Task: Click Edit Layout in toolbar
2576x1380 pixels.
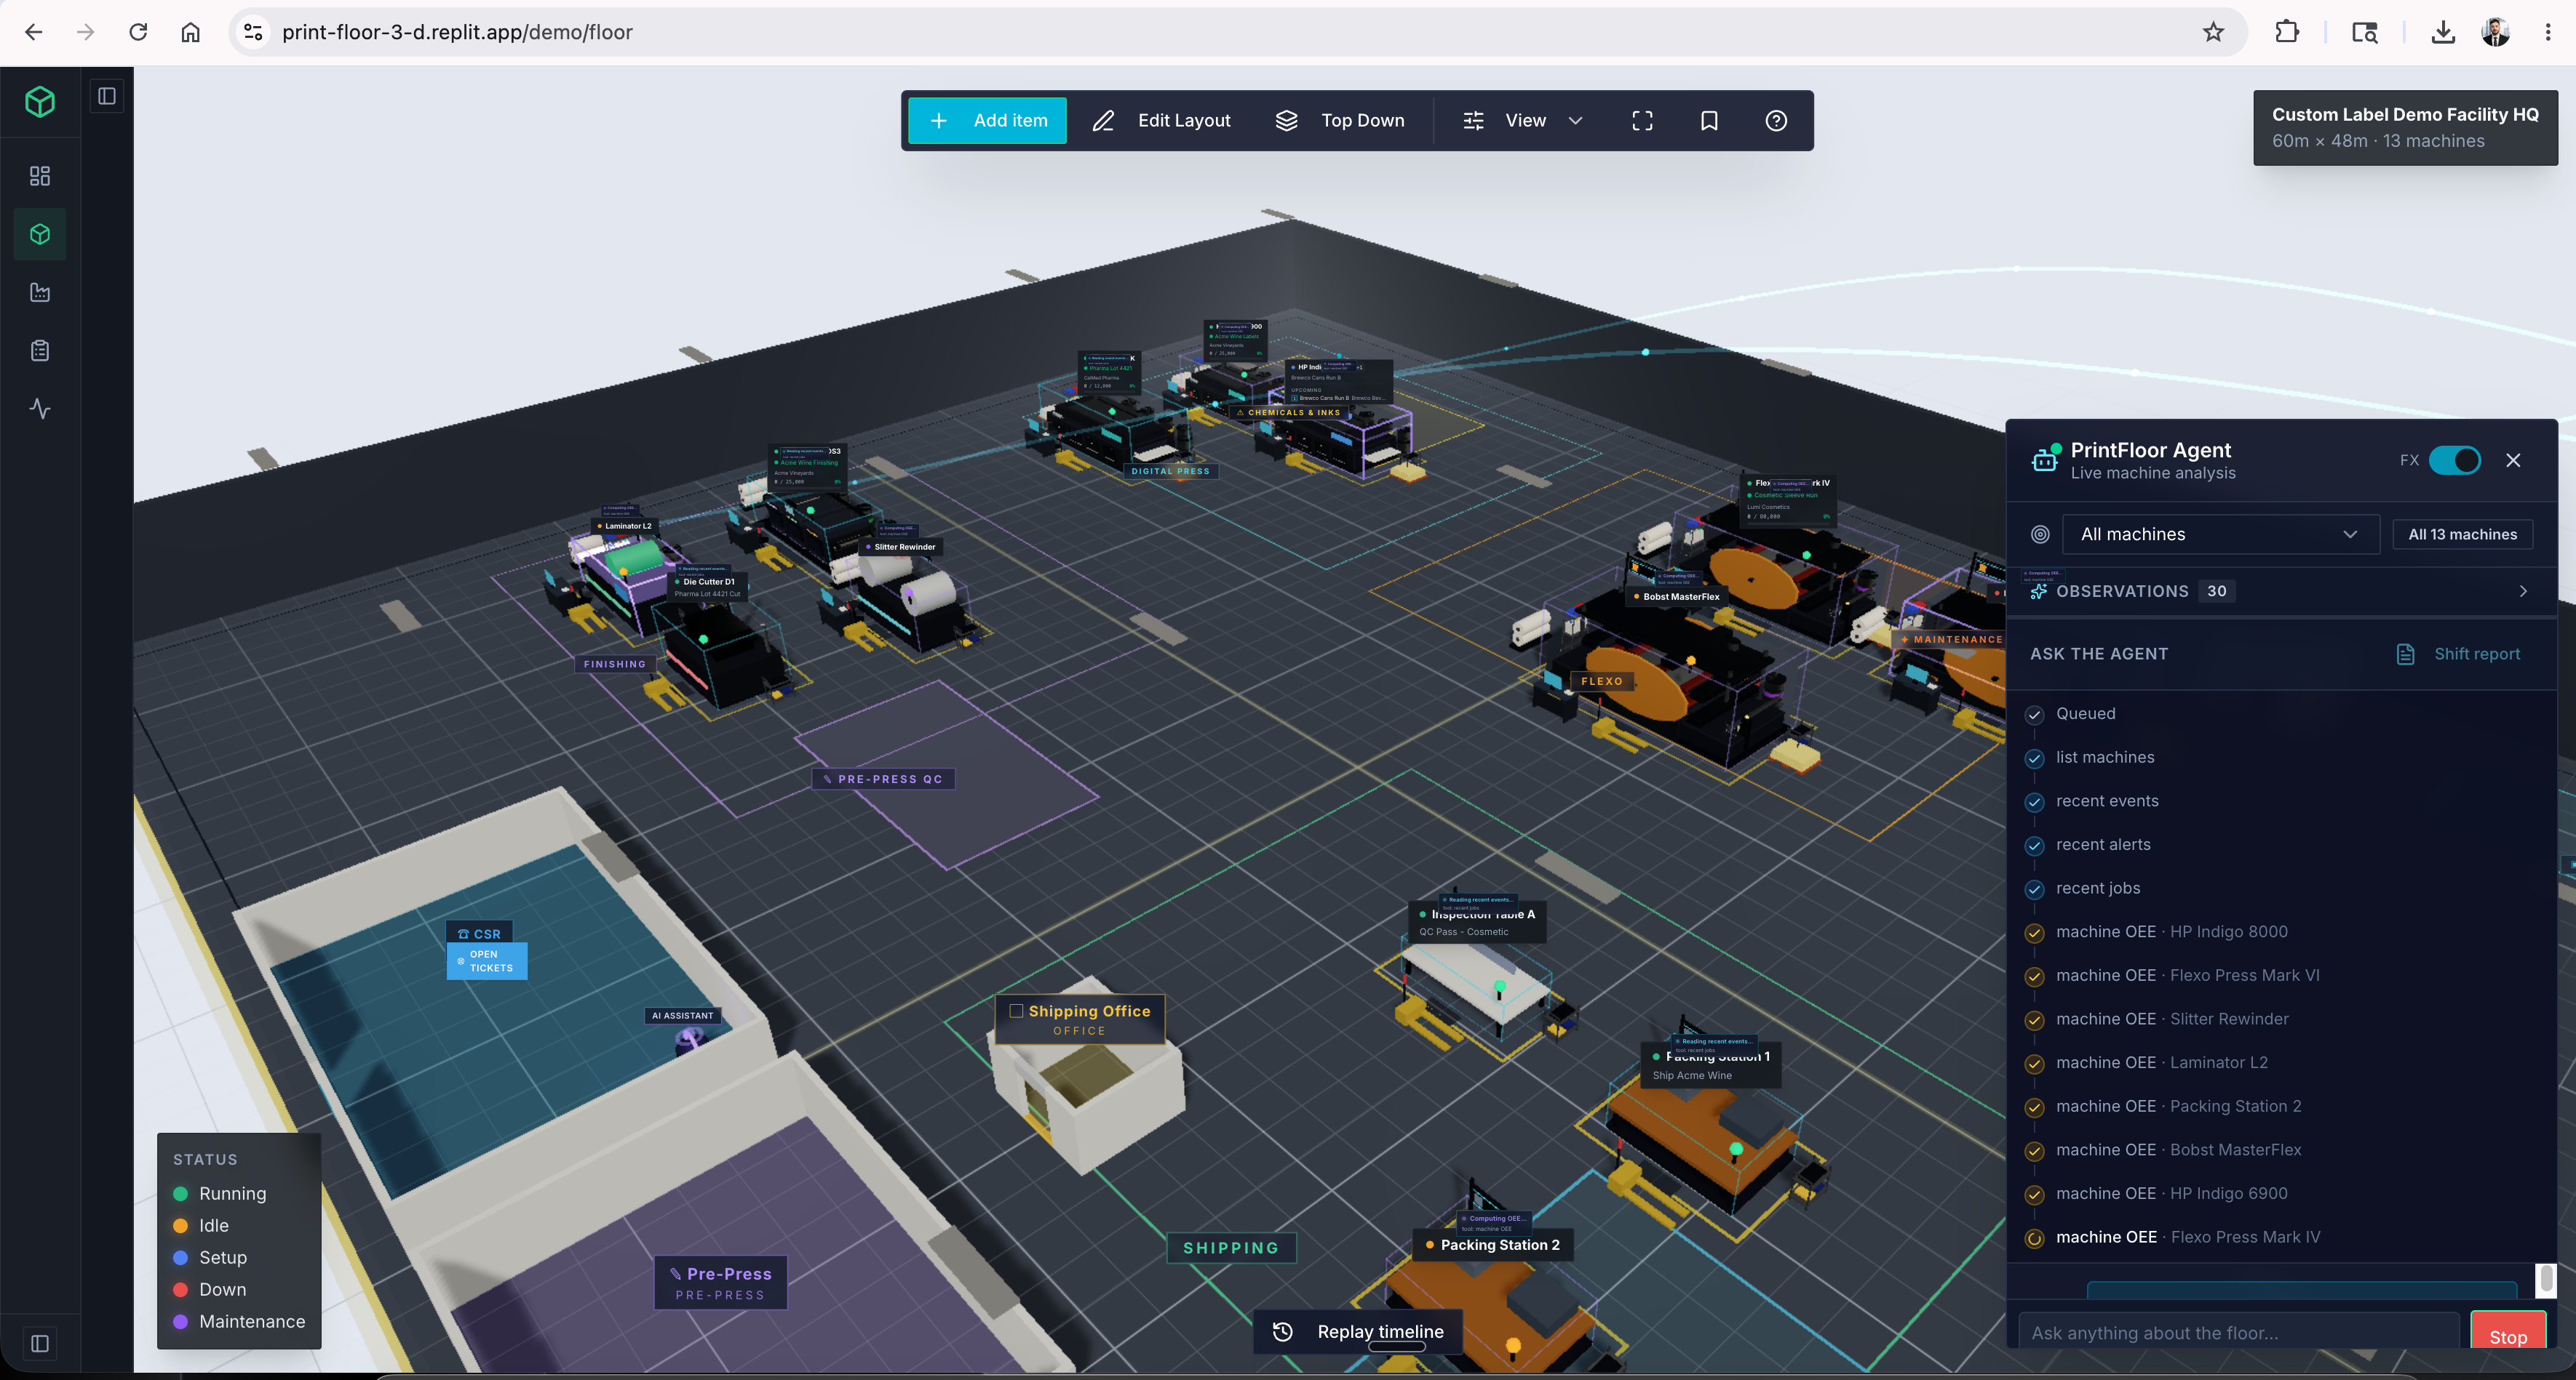Action: point(1162,121)
